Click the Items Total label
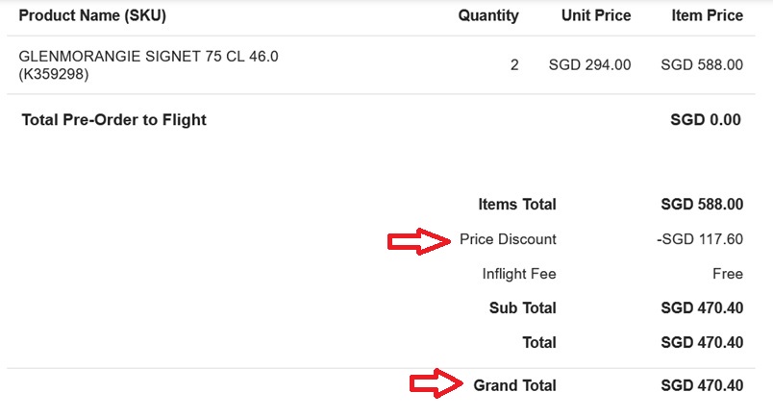 coord(516,205)
